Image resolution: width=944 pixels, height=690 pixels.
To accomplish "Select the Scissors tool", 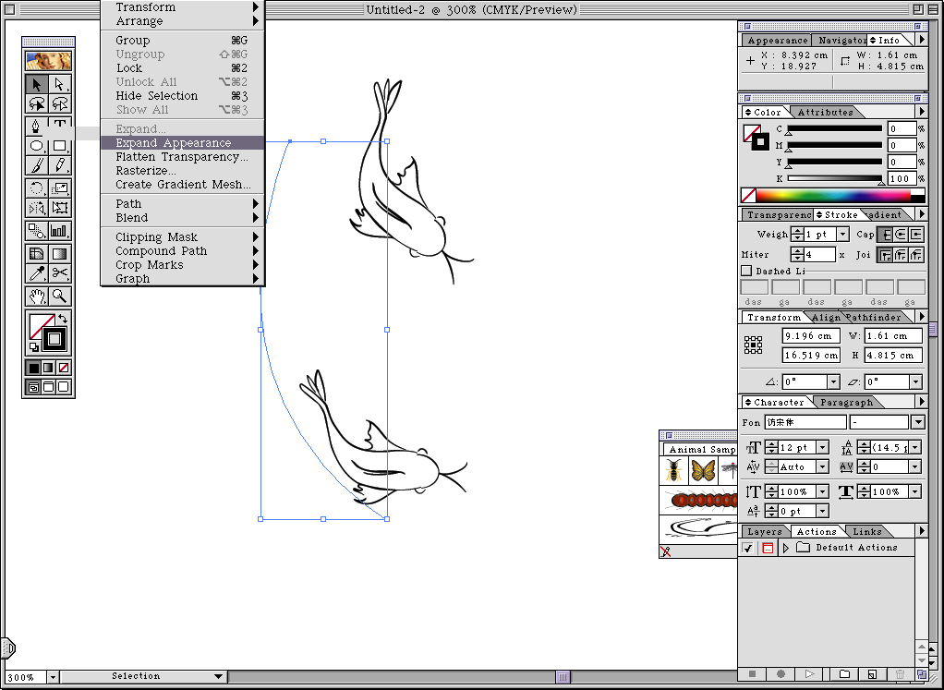I will [60, 273].
